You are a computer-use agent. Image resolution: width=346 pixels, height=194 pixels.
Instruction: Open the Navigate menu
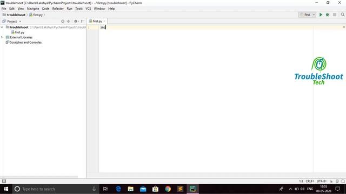(x=33, y=9)
